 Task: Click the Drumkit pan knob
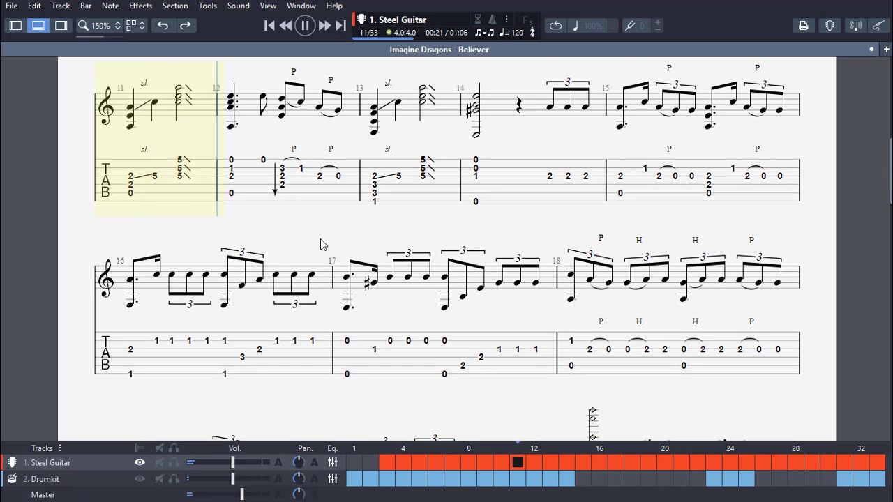(x=299, y=479)
